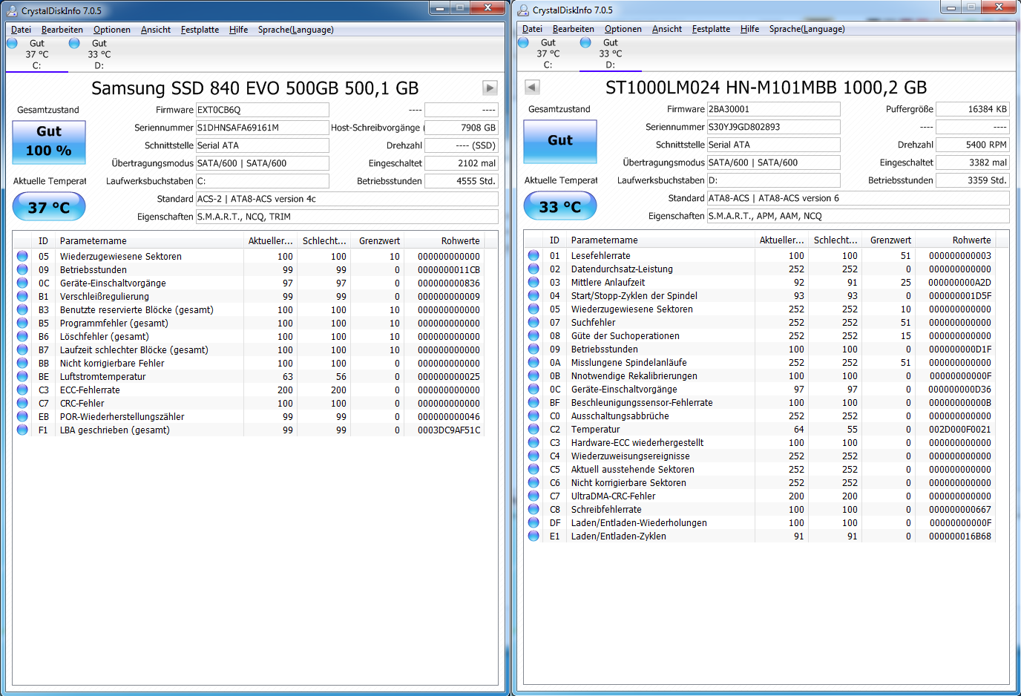Open Bearbeiten menu in left window
1021x696 pixels.
(62, 30)
